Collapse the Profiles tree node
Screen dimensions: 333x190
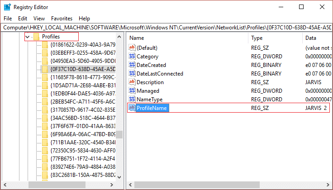pyautogui.click(x=28, y=37)
